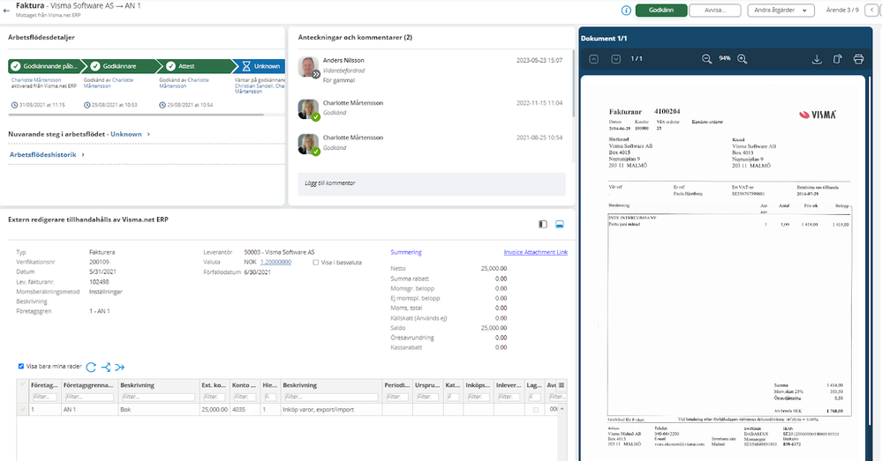Click the Summering heading

pyautogui.click(x=406, y=253)
